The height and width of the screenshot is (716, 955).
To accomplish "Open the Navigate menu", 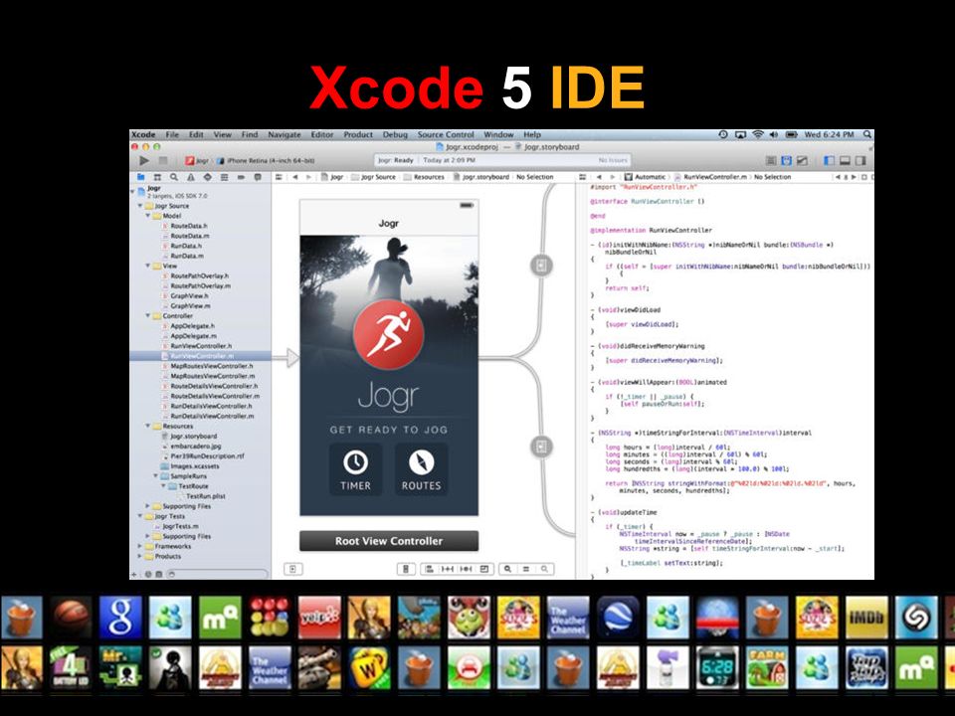I will (x=285, y=134).
